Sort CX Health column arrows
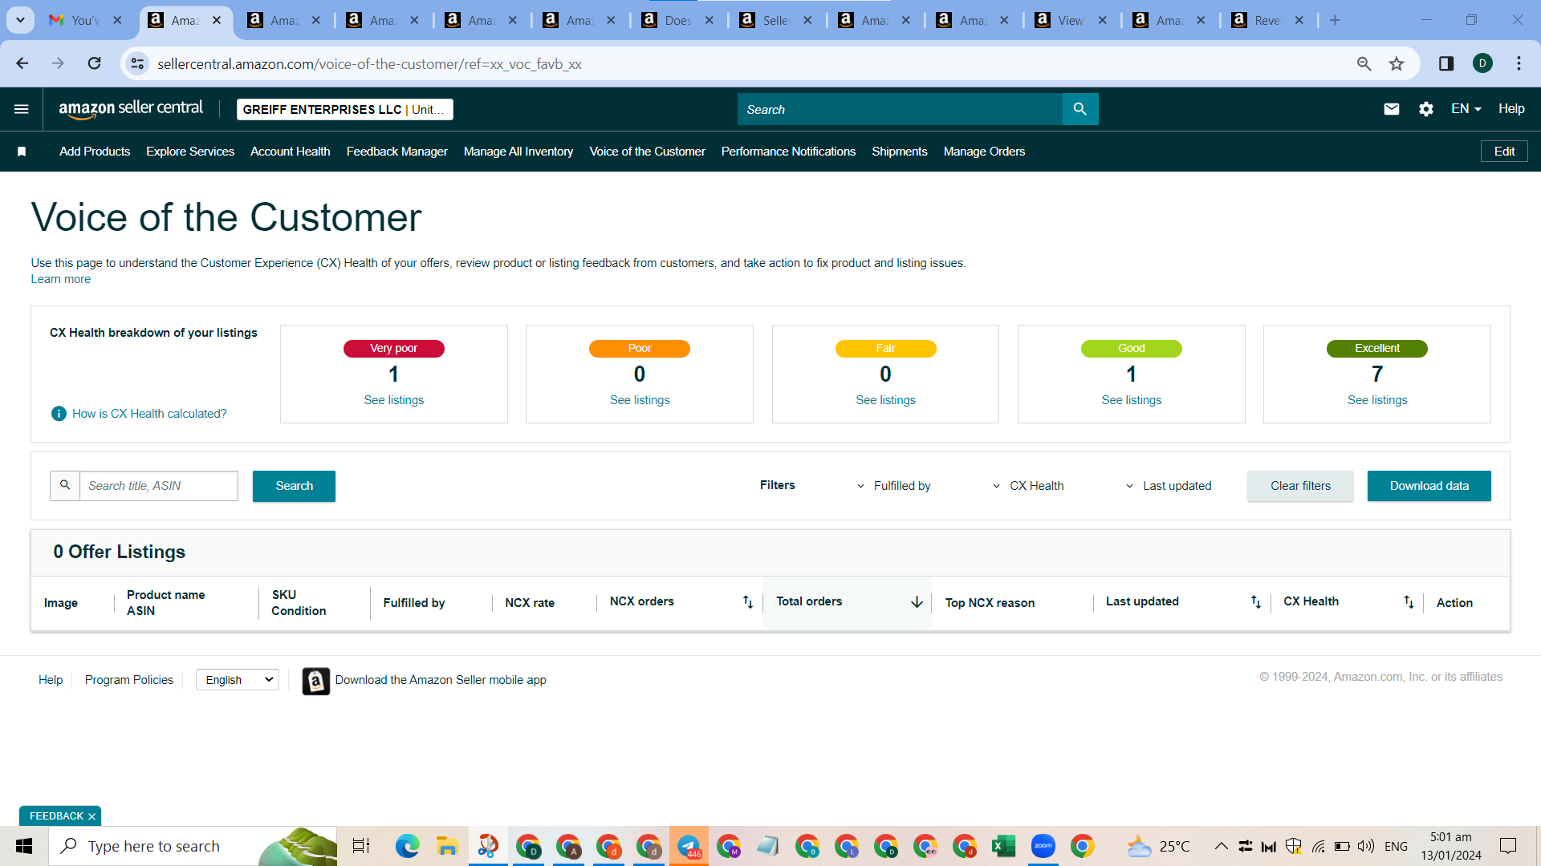The width and height of the screenshot is (1541, 866). (1409, 602)
